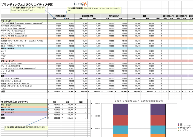Click the HubSpot logo image
This screenshot has height=137, width=193.
[x=81, y=4]
